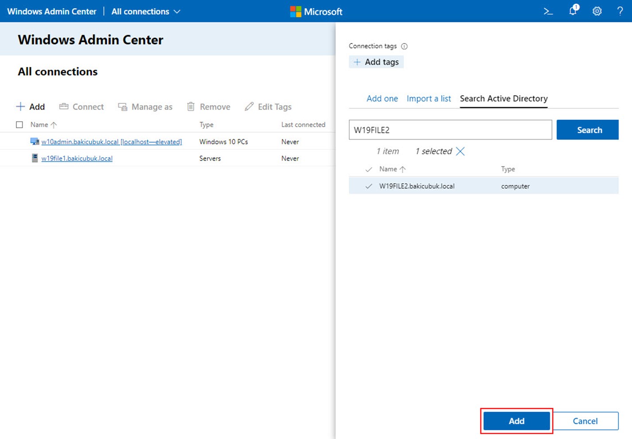Open the settings gear
This screenshot has height=439, width=632.
click(x=597, y=12)
